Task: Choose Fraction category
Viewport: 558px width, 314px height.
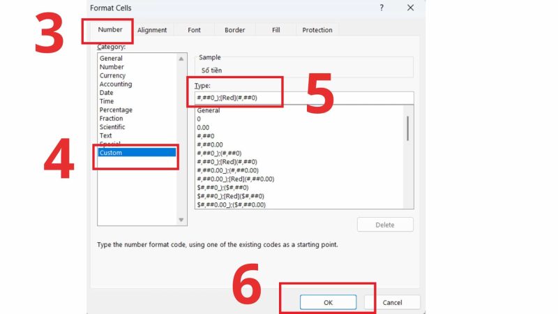Action: point(111,118)
